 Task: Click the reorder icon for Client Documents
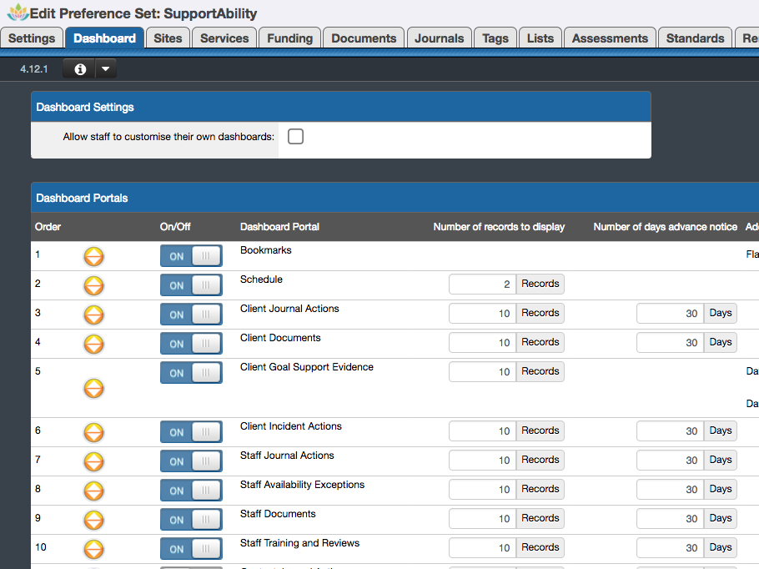[x=93, y=344]
